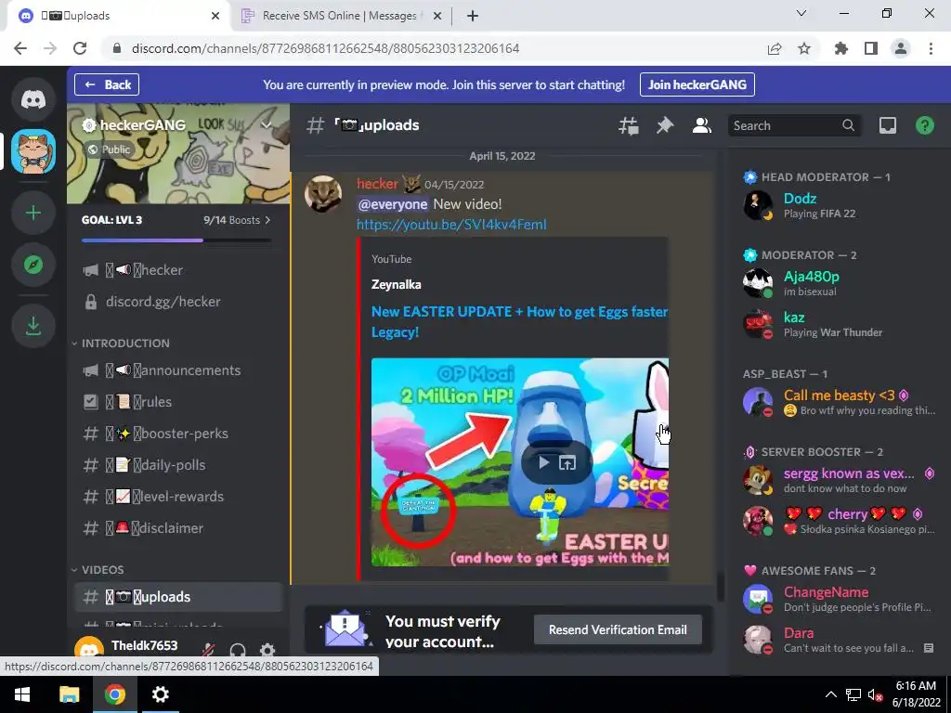Click the search magnifier icon
951x713 pixels.
coord(848,125)
